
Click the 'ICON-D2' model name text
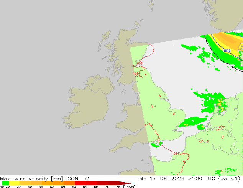(x=78, y=179)
